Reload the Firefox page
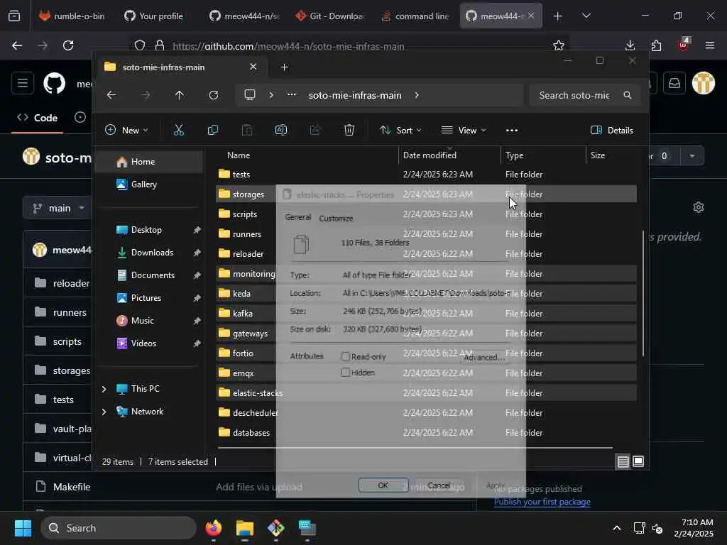The height and width of the screenshot is (545, 727). tap(68, 45)
